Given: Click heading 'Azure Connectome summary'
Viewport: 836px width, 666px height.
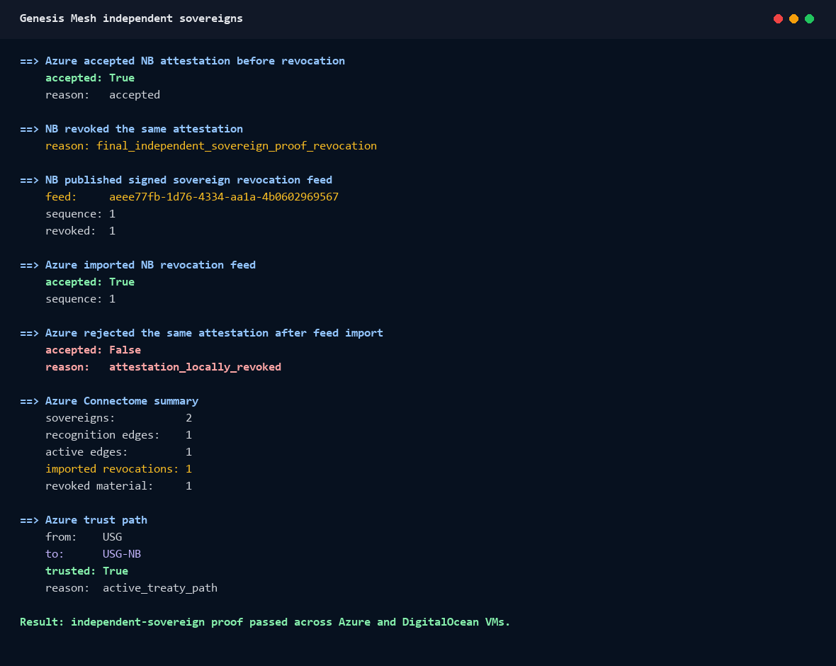Looking at the screenshot, I should point(122,401).
